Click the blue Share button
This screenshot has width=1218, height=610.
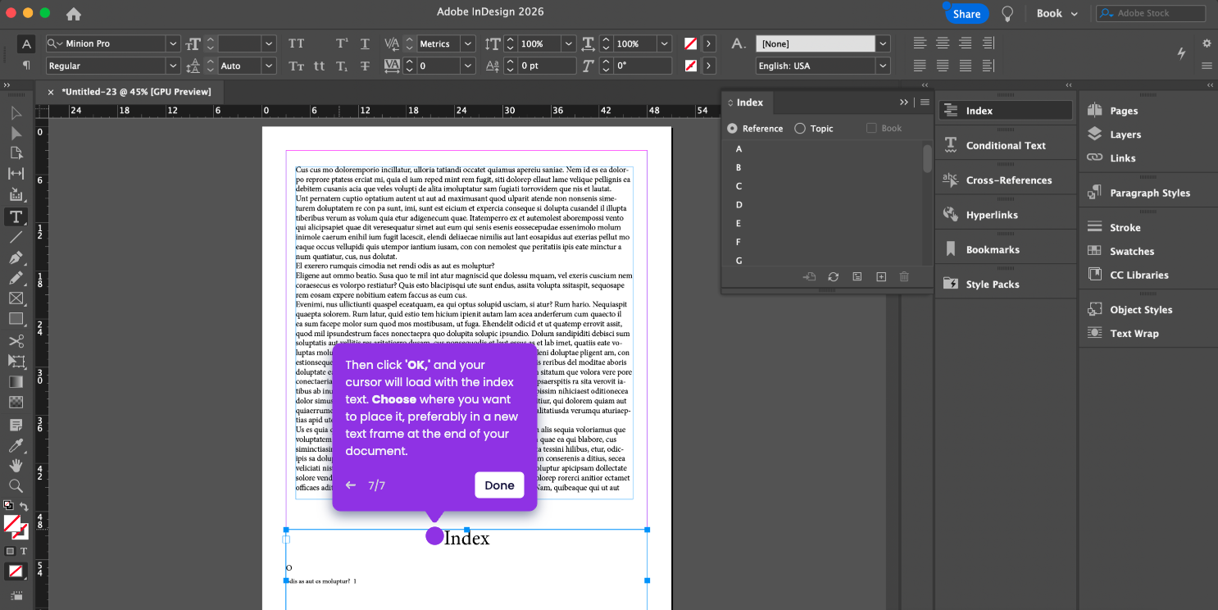(x=966, y=13)
